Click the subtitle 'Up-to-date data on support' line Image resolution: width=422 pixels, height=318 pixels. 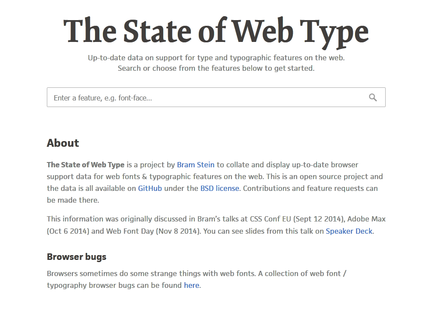216,58
